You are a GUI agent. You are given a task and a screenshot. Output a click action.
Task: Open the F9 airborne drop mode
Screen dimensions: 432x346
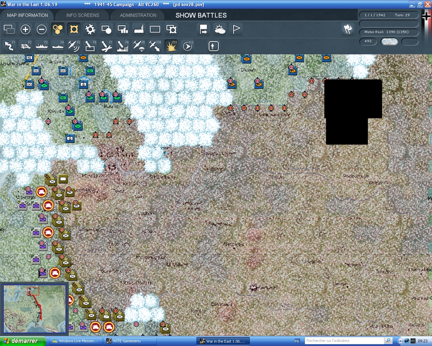point(139,46)
